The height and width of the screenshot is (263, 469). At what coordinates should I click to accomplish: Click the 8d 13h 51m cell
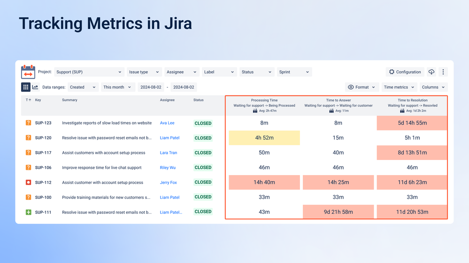click(x=412, y=153)
